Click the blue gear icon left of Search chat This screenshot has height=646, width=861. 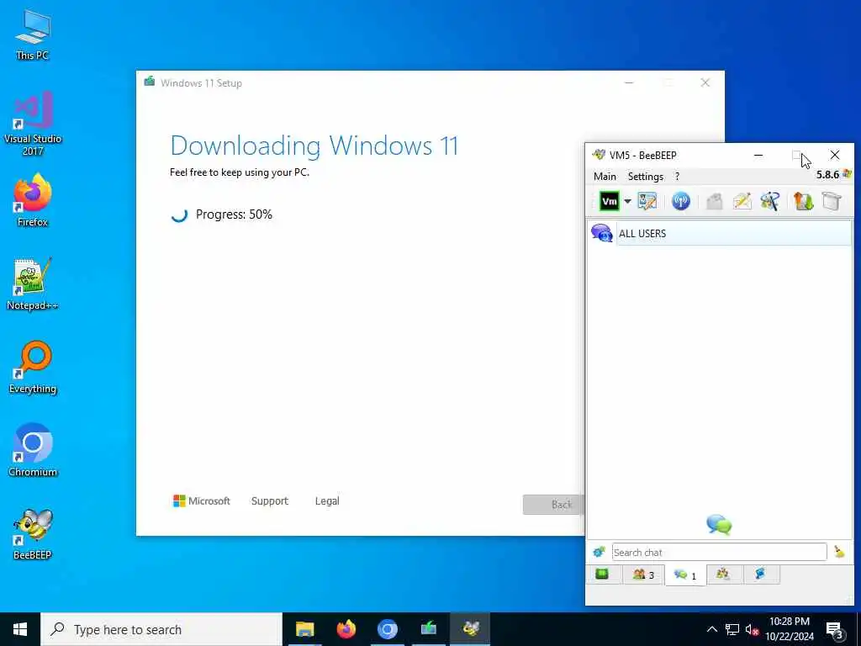[x=599, y=552]
